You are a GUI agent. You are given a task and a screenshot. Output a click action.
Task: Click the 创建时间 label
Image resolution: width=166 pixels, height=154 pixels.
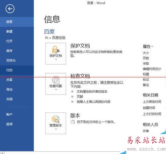(x=149, y=108)
